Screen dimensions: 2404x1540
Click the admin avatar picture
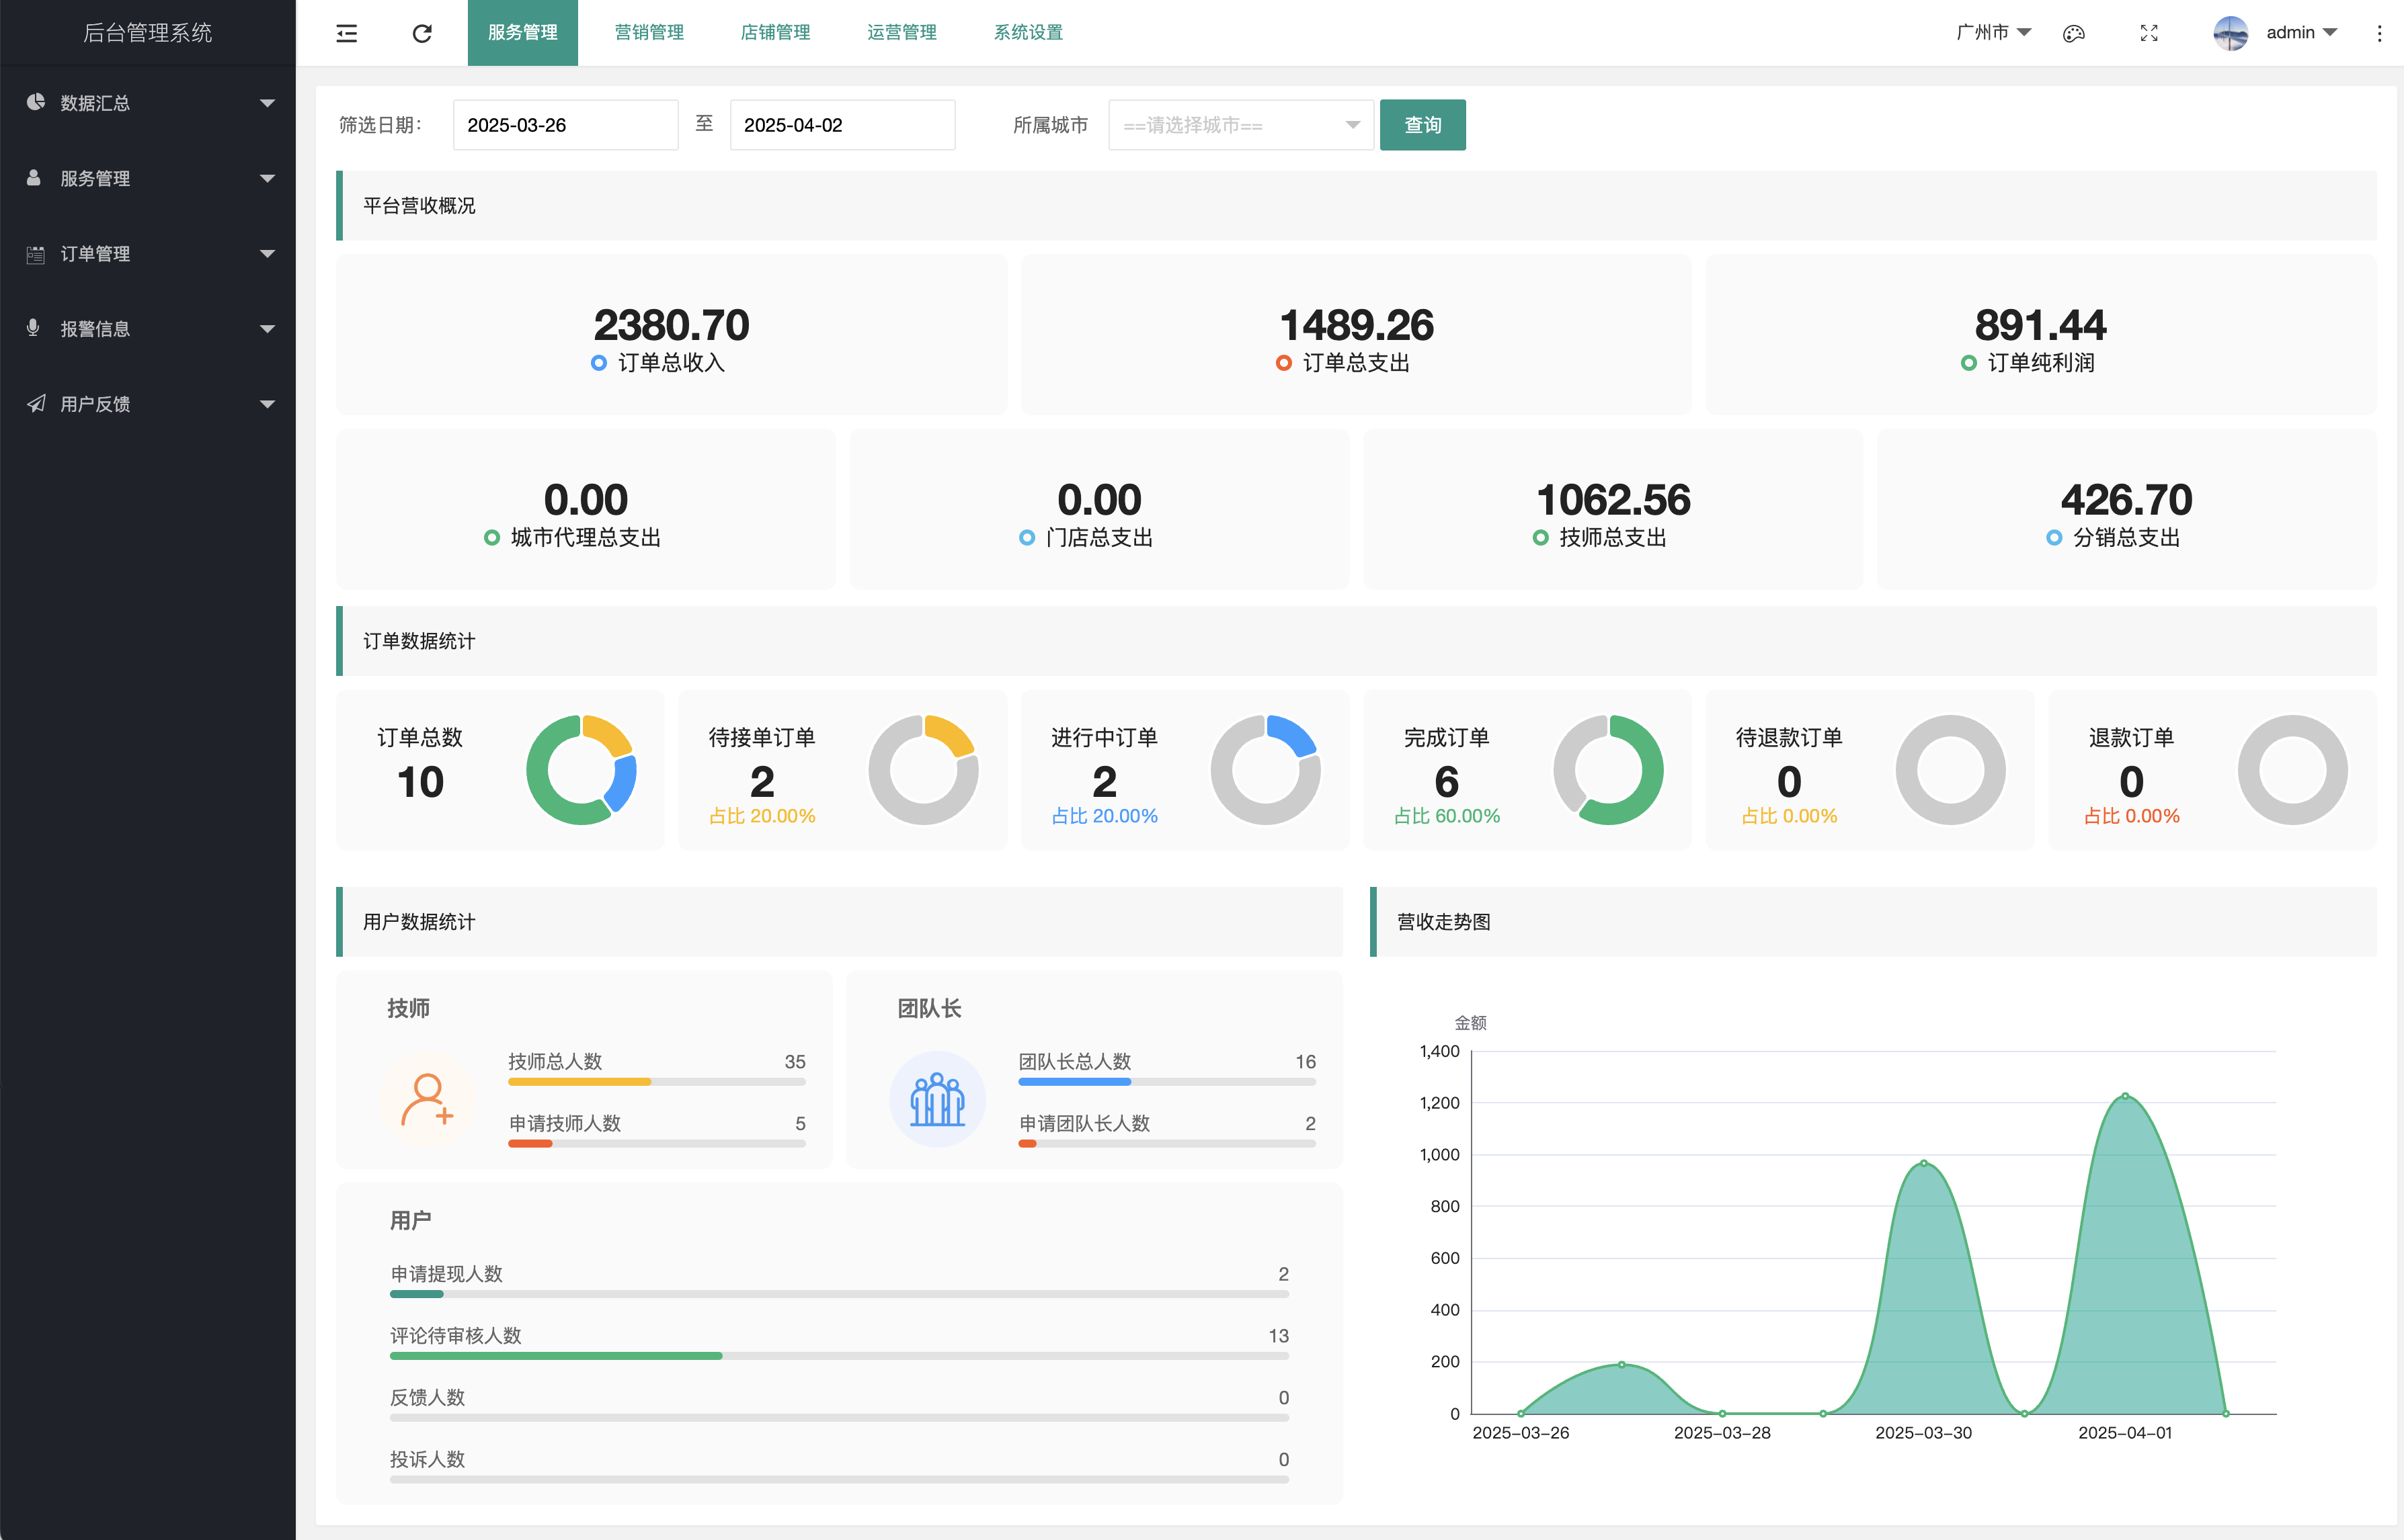pyautogui.click(x=2230, y=33)
